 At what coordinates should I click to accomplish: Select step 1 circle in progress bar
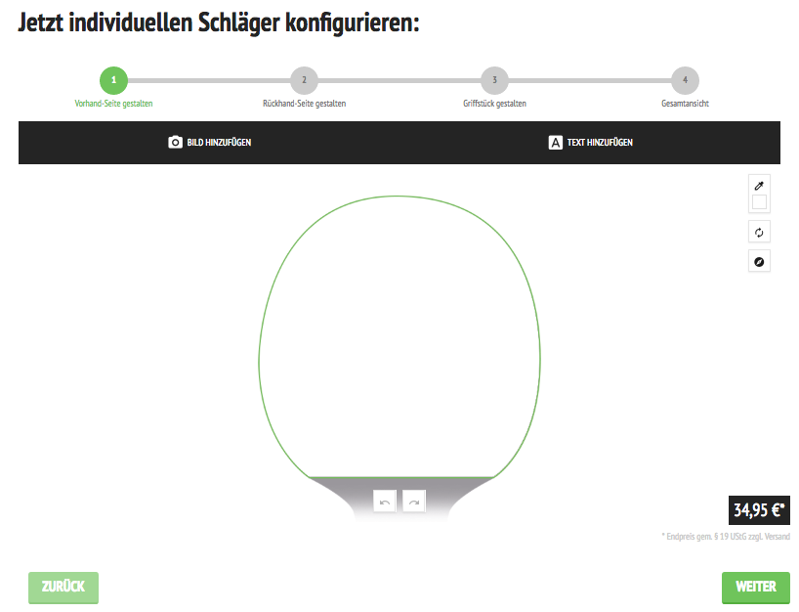pyautogui.click(x=113, y=80)
